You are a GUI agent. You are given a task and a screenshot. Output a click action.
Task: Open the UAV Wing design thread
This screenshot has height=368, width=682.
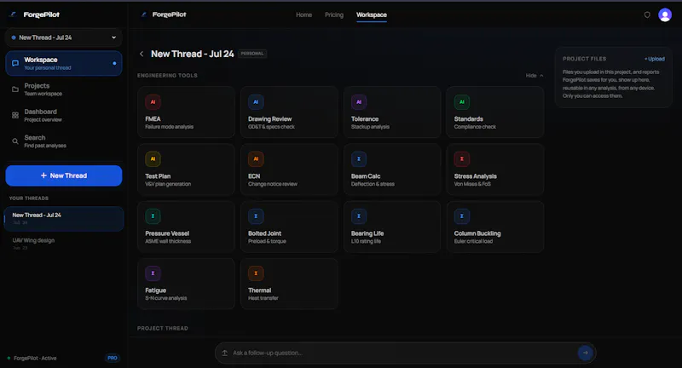(63, 244)
